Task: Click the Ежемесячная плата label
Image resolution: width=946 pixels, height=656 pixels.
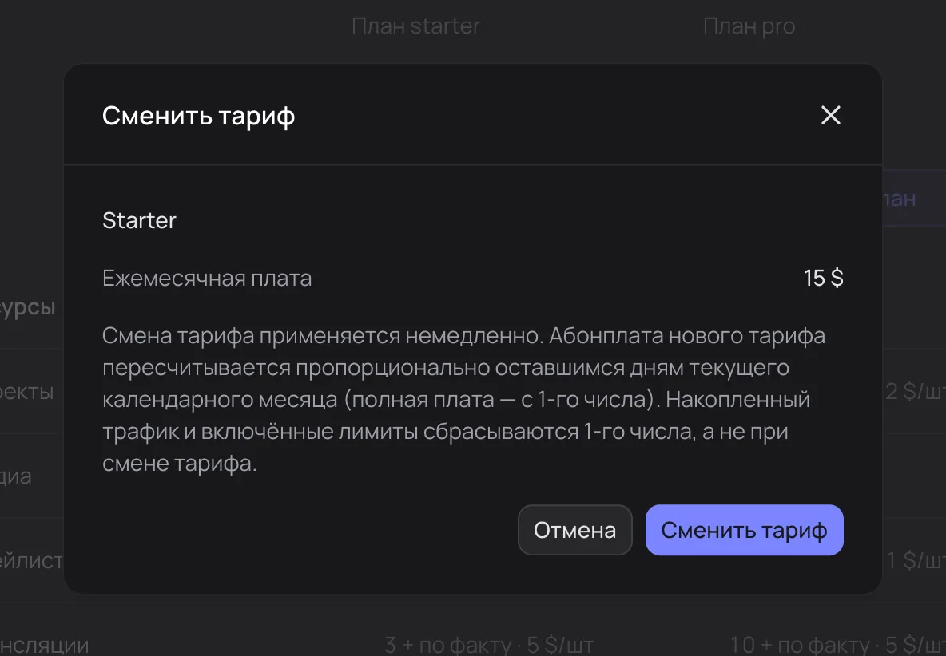Action: [207, 279]
